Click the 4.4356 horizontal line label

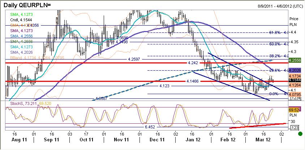(33, 25)
